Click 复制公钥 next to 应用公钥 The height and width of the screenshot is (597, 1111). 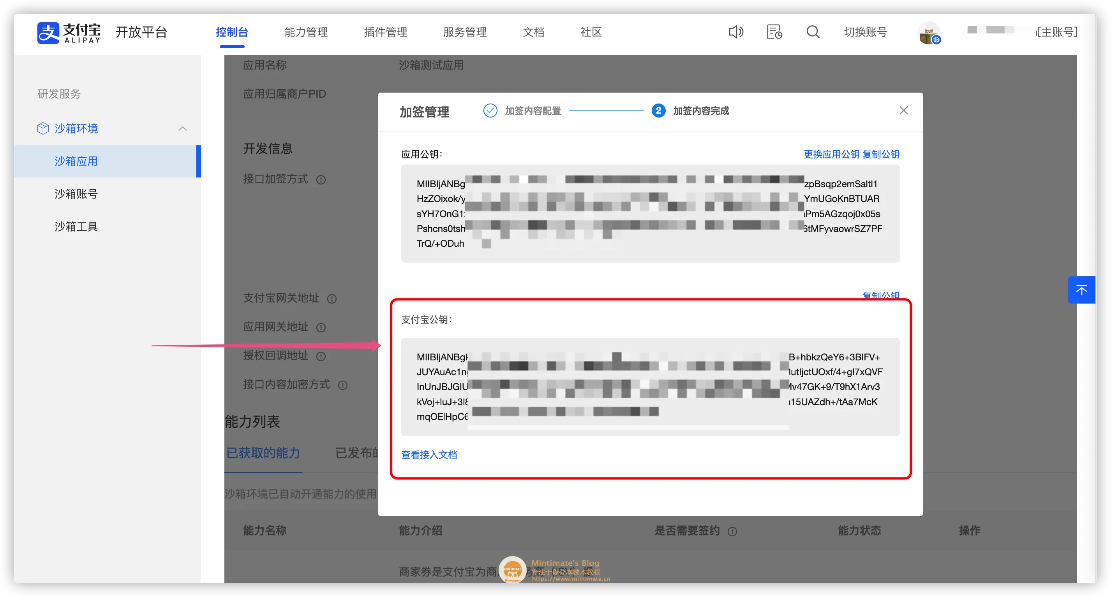coord(881,154)
